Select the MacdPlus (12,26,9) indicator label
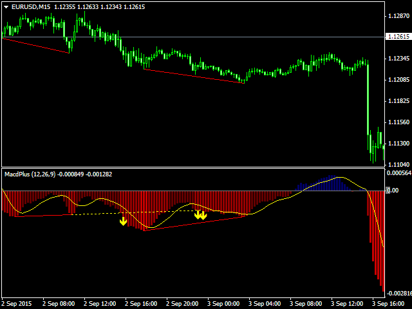Image resolution: width=412 pixels, height=309 pixels. coord(30,174)
